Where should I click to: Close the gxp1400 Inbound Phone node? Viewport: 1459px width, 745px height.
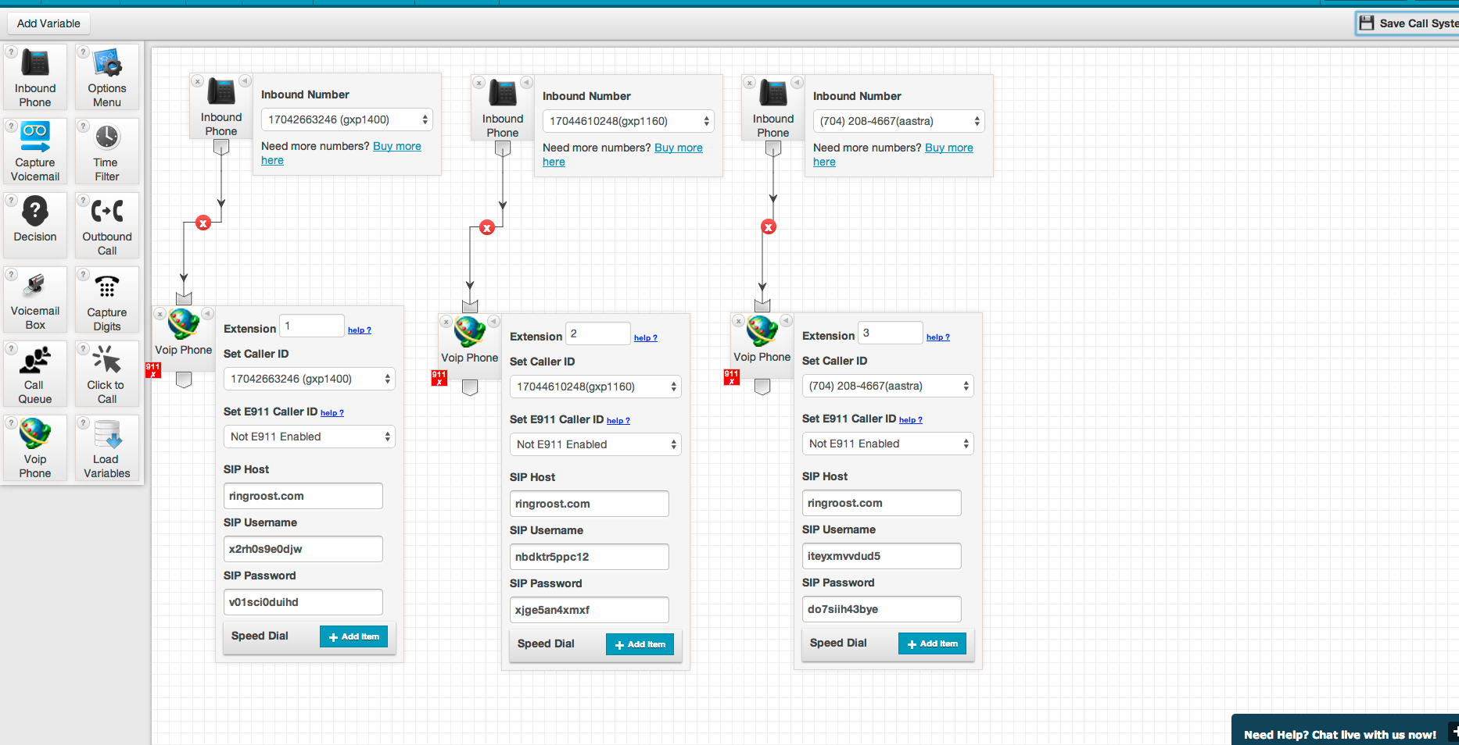click(198, 81)
